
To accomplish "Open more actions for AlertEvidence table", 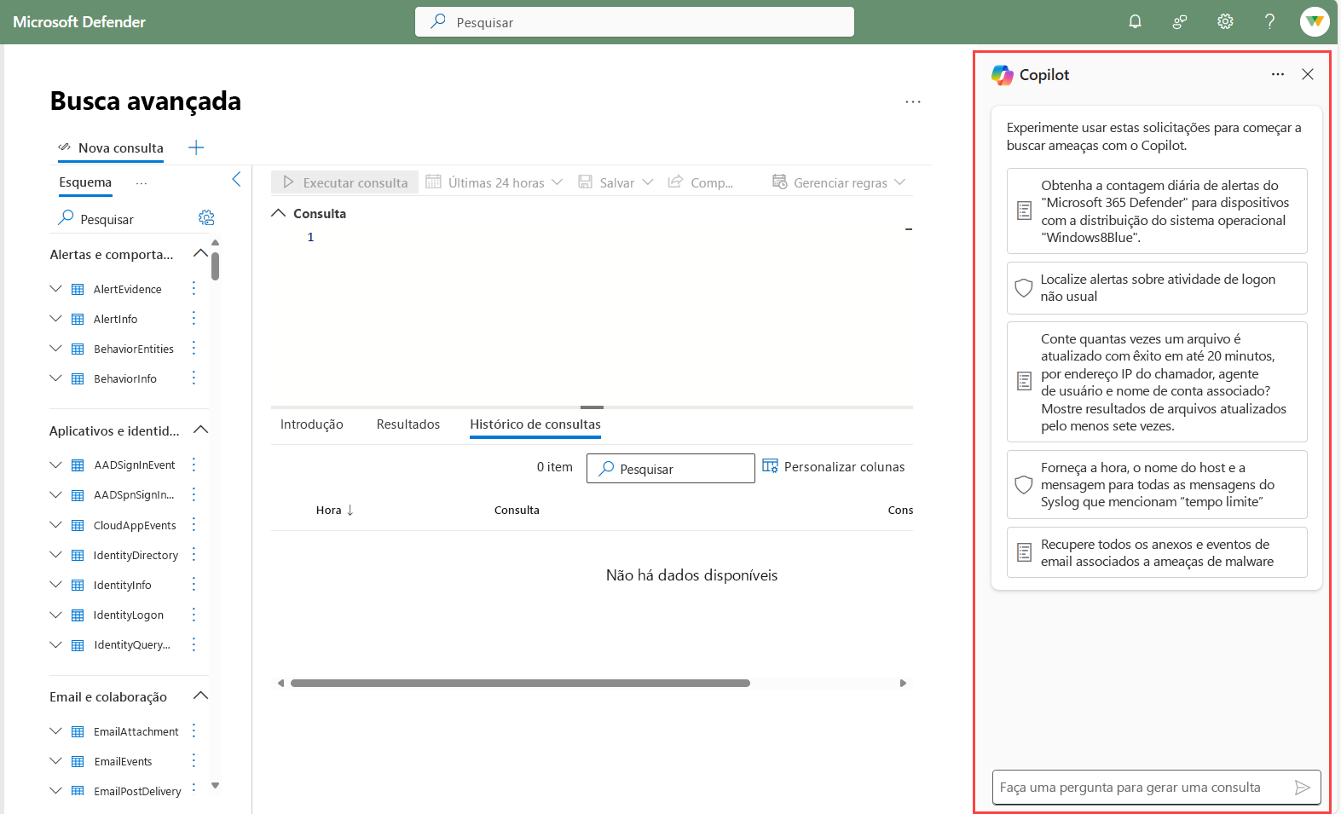I will click(194, 288).
